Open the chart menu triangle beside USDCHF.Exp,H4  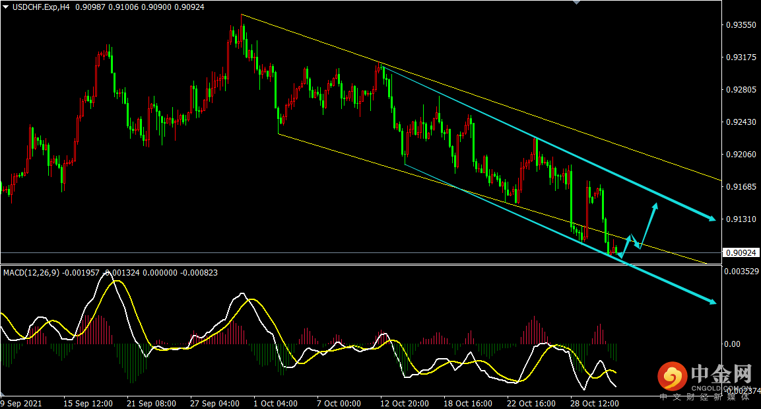pos(6,7)
